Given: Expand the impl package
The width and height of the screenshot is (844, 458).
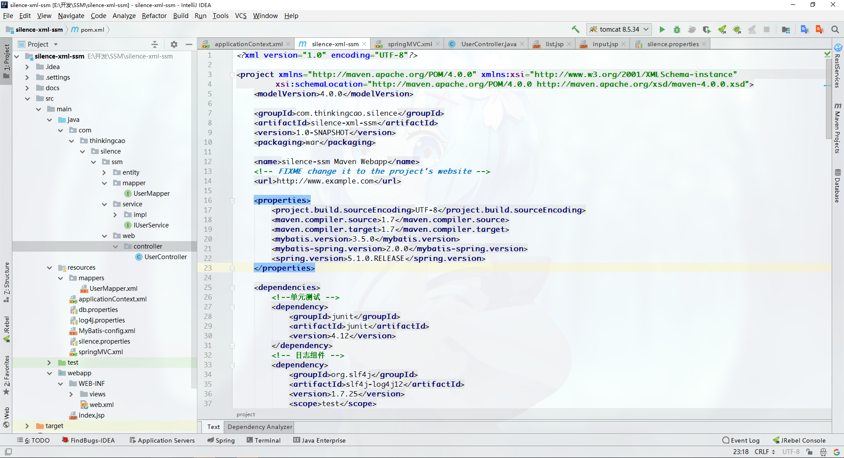Looking at the screenshot, I should [x=115, y=215].
